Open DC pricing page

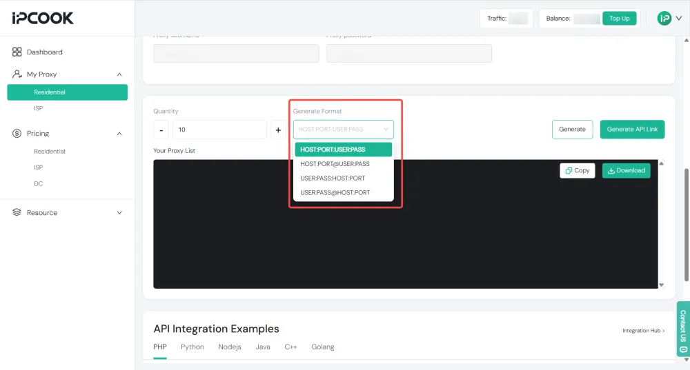coord(38,184)
